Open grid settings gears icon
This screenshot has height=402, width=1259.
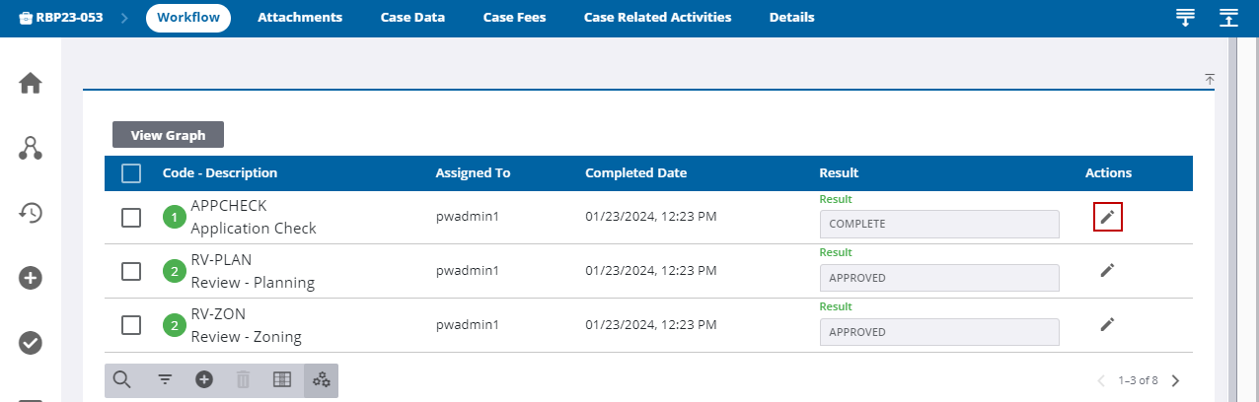[322, 379]
